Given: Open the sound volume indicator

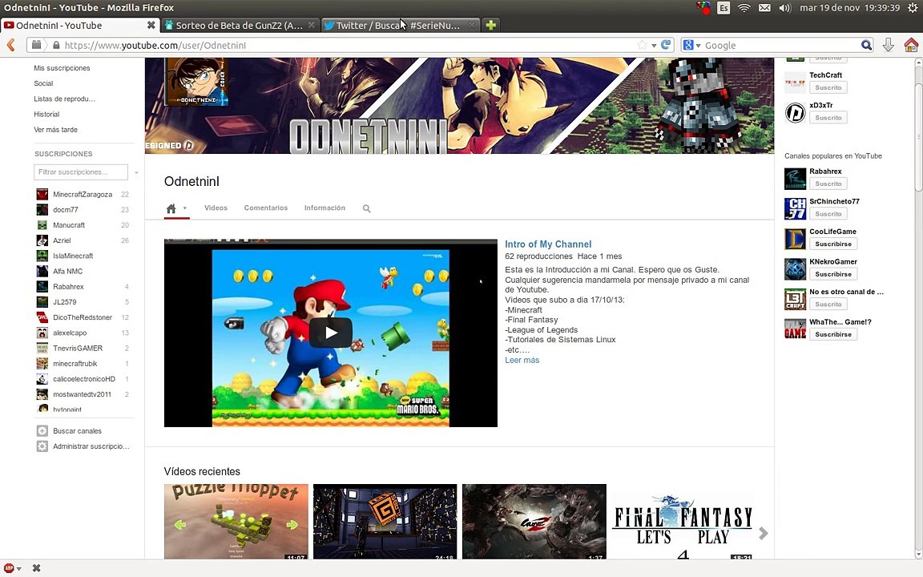Looking at the screenshot, I should (784, 8).
